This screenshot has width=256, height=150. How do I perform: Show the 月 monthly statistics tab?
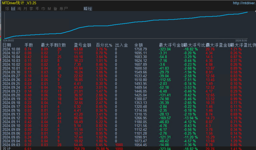click(25, 9)
